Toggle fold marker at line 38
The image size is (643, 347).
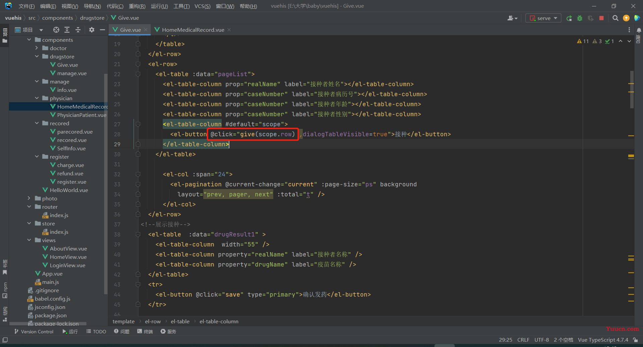(x=138, y=234)
